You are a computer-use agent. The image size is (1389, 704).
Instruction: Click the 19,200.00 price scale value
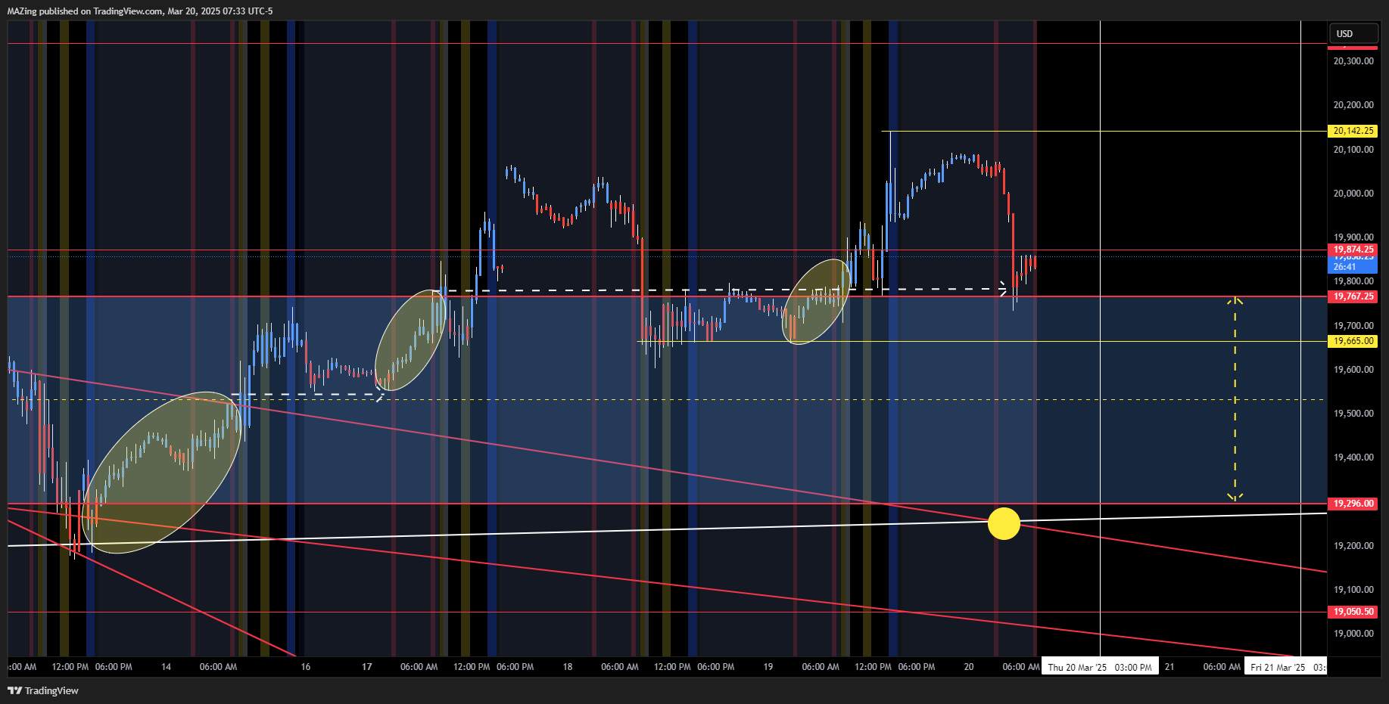pos(1353,546)
